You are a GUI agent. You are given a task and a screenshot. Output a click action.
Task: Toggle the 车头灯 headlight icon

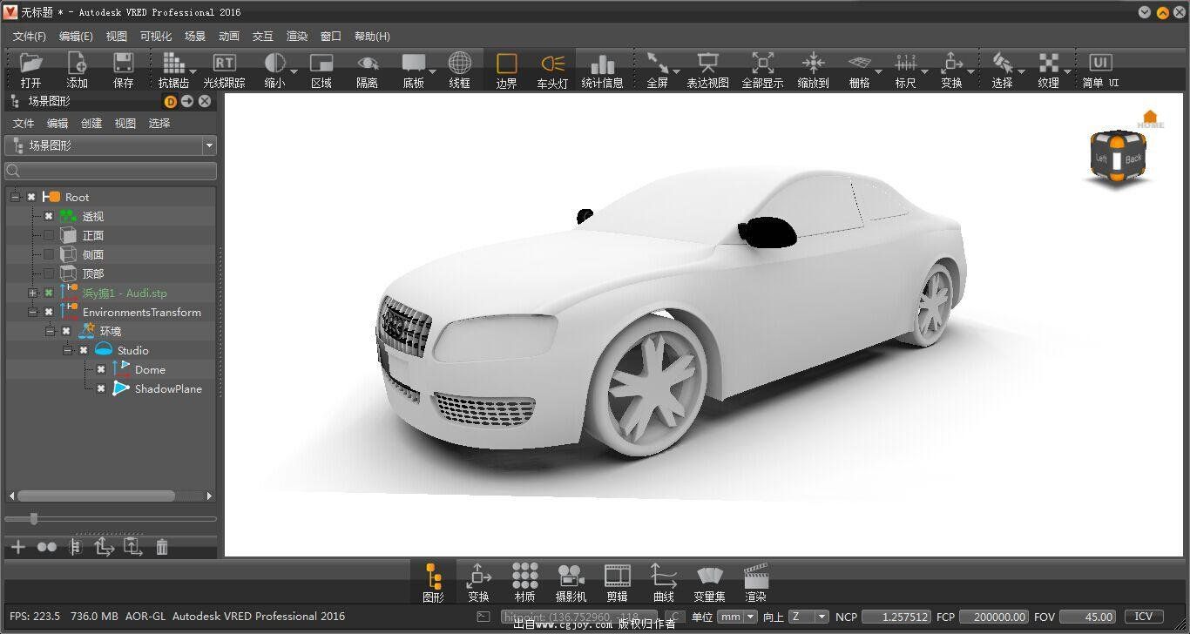point(552,63)
